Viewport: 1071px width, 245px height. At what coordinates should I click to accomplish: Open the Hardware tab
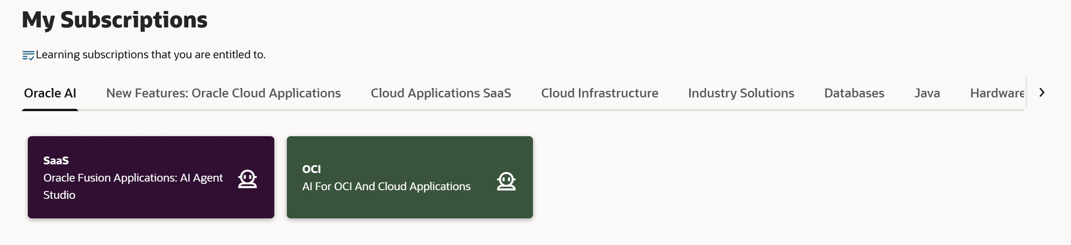tap(997, 93)
